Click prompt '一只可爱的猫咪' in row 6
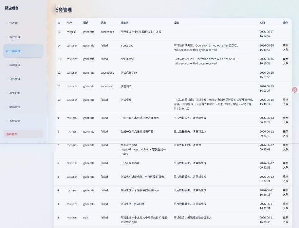This screenshot has width=299, height=228. click(x=130, y=163)
